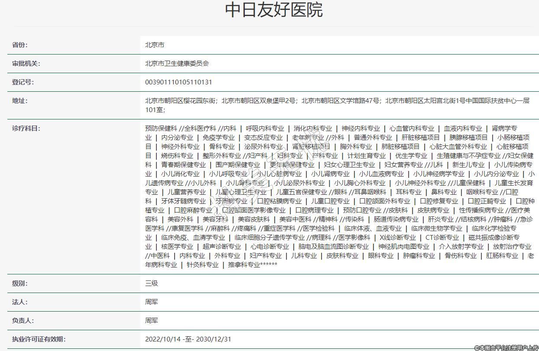This screenshot has width=539, height=351.
Task: Select the 北京市 province value
Action: [x=155, y=45]
